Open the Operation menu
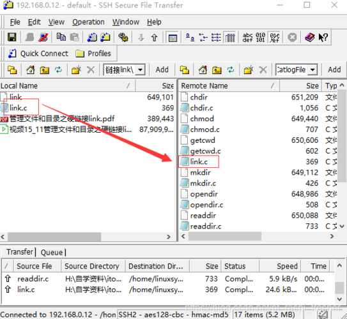 (x=88, y=22)
